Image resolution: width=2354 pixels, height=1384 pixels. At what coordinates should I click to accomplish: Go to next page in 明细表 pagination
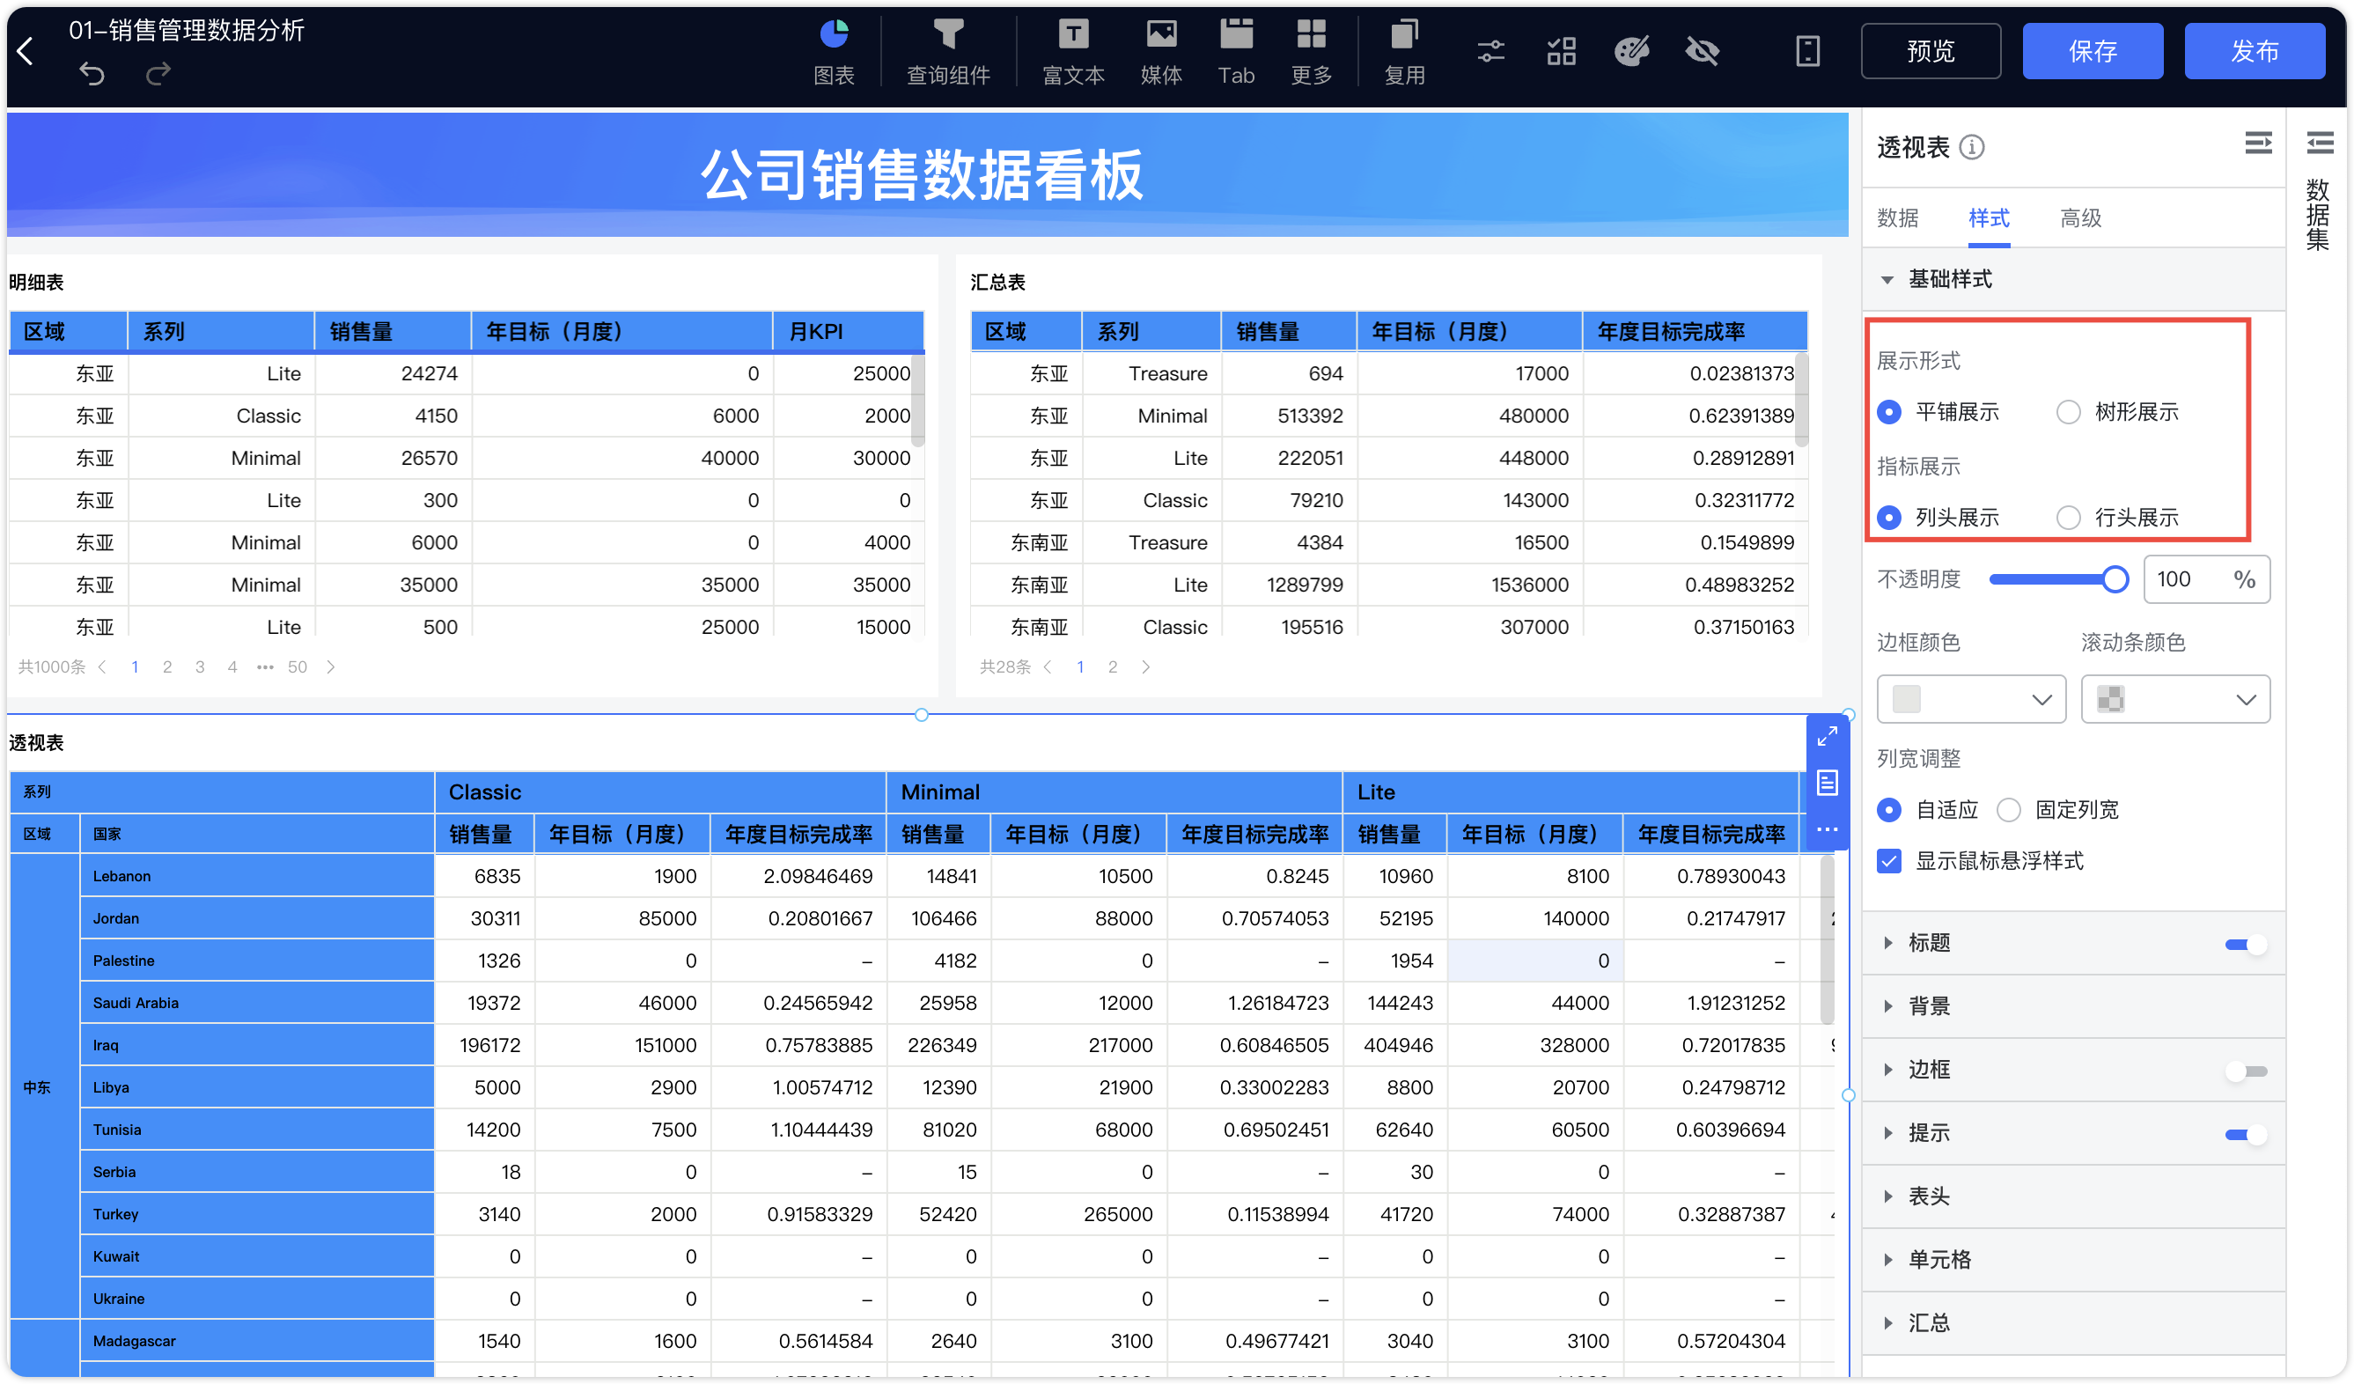(330, 666)
